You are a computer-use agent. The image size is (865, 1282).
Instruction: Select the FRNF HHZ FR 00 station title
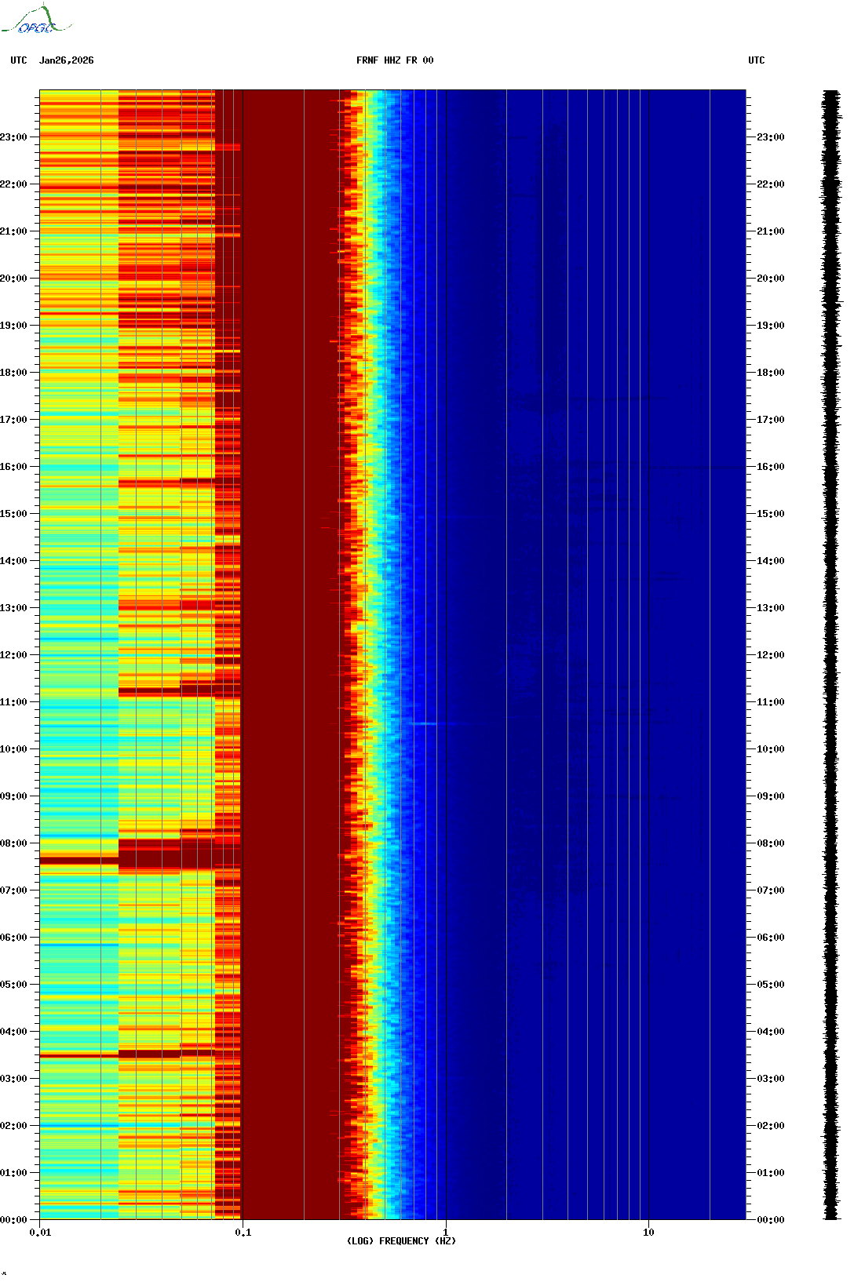(394, 60)
